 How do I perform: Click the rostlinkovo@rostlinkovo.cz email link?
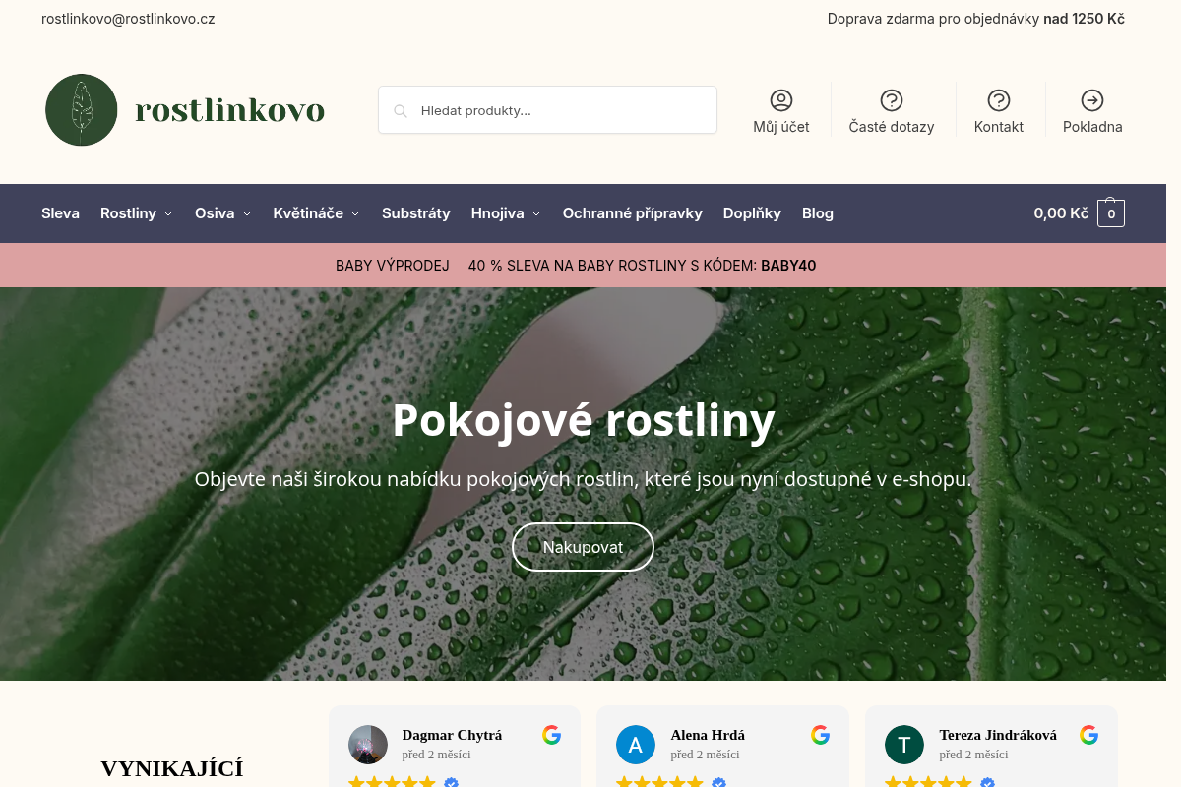128,19
